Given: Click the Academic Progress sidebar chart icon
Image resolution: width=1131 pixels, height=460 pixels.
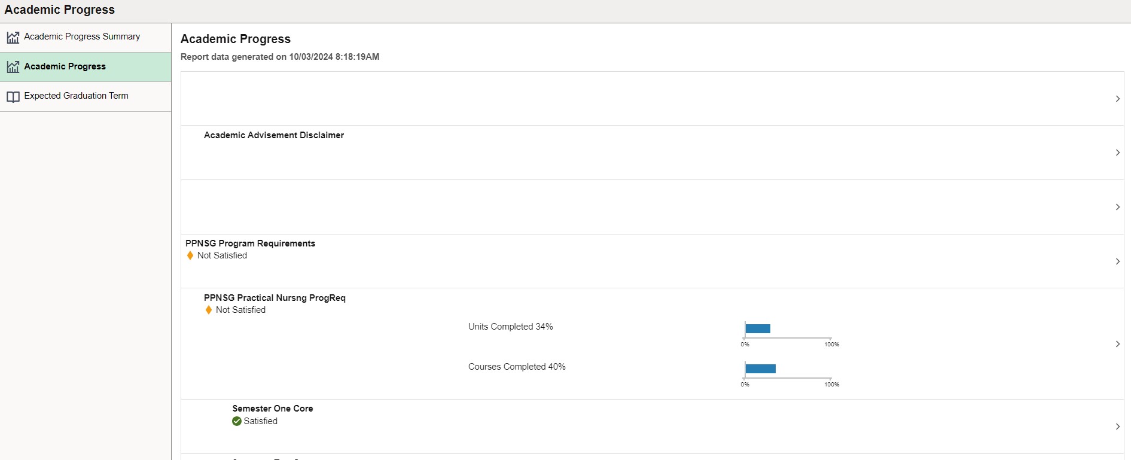Looking at the screenshot, I should (x=13, y=67).
